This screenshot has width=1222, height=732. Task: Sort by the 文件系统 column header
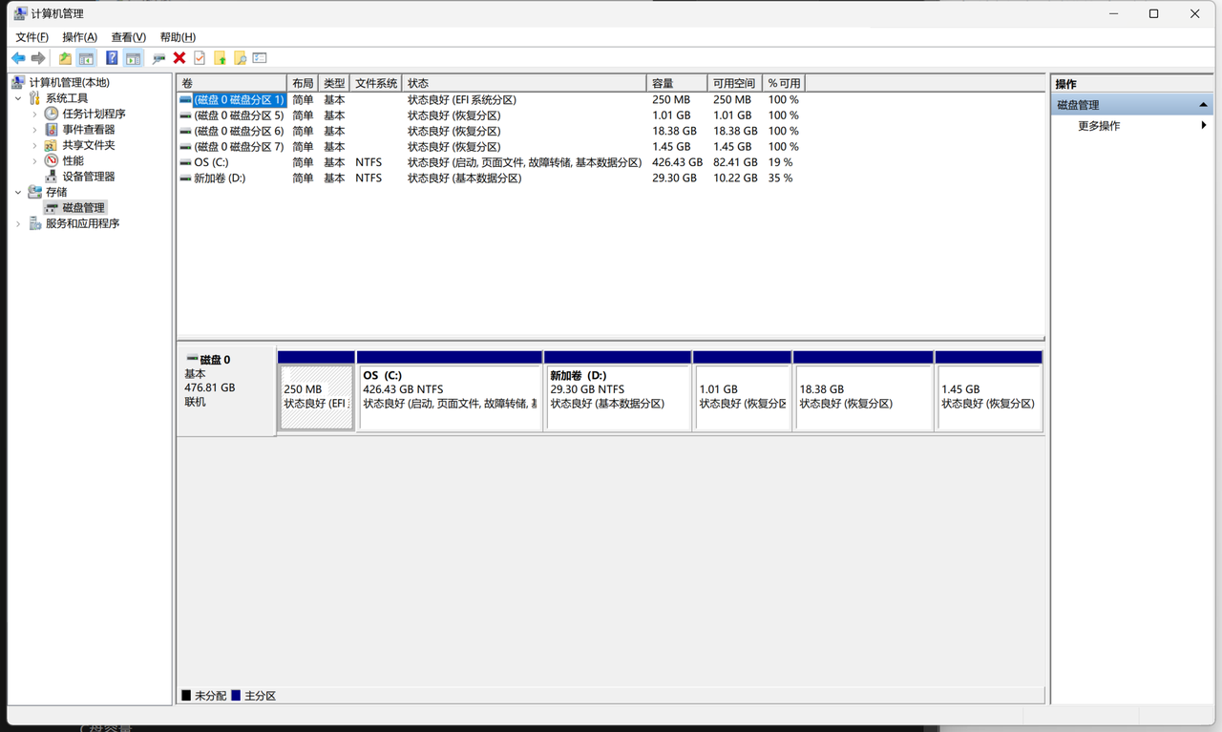point(376,83)
